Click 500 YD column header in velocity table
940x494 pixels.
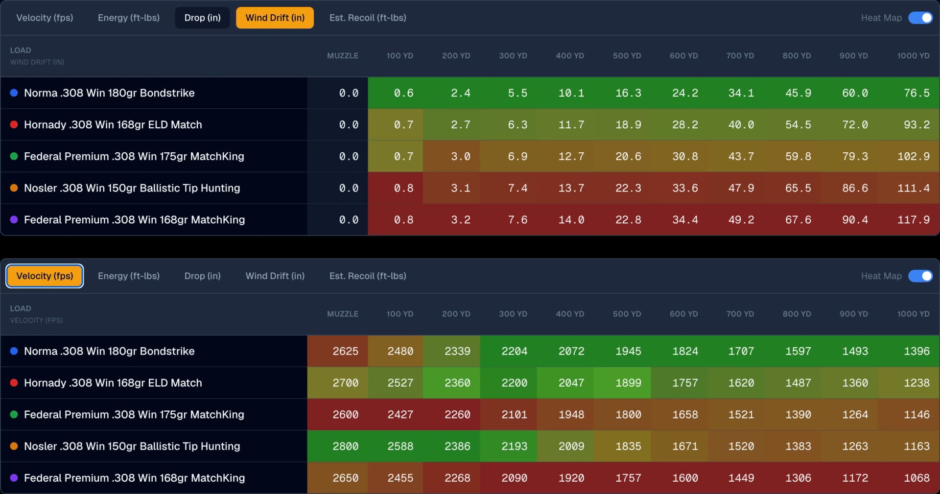(x=627, y=314)
